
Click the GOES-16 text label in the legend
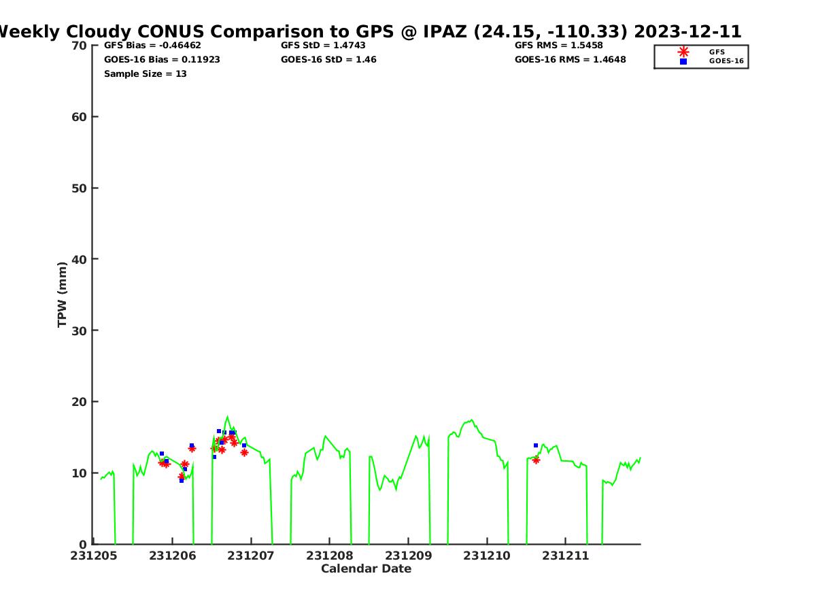click(x=726, y=61)
